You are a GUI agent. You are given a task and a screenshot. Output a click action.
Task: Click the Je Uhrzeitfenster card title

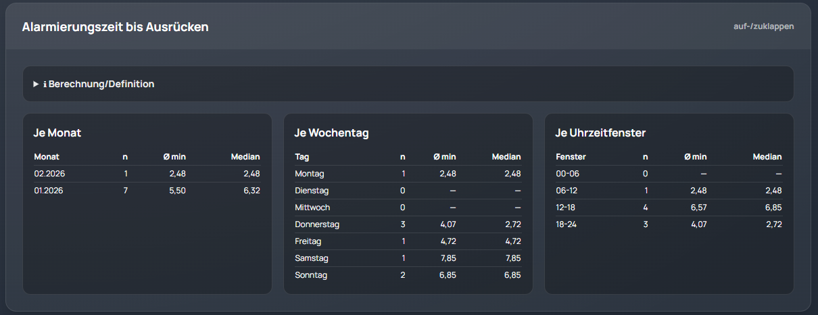pyautogui.click(x=600, y=133)
